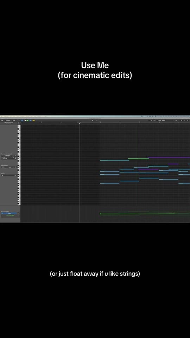Select the long purple top note
This screenshot has width=190, height=338.
(169, 157)
